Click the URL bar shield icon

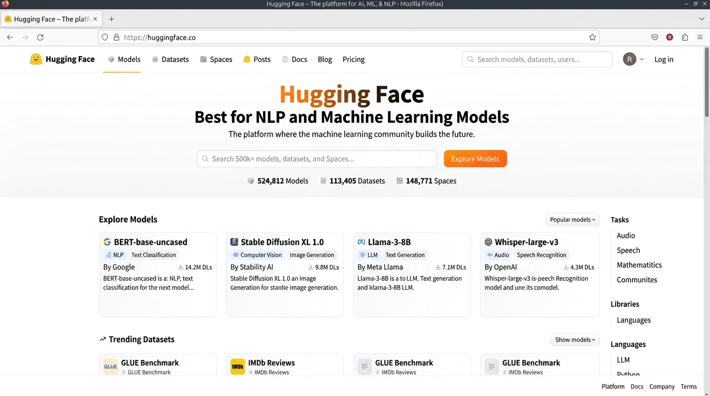(105, 37)
